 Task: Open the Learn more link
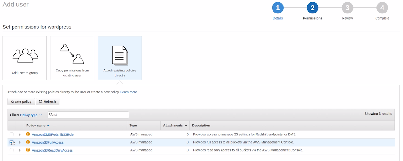129,92
